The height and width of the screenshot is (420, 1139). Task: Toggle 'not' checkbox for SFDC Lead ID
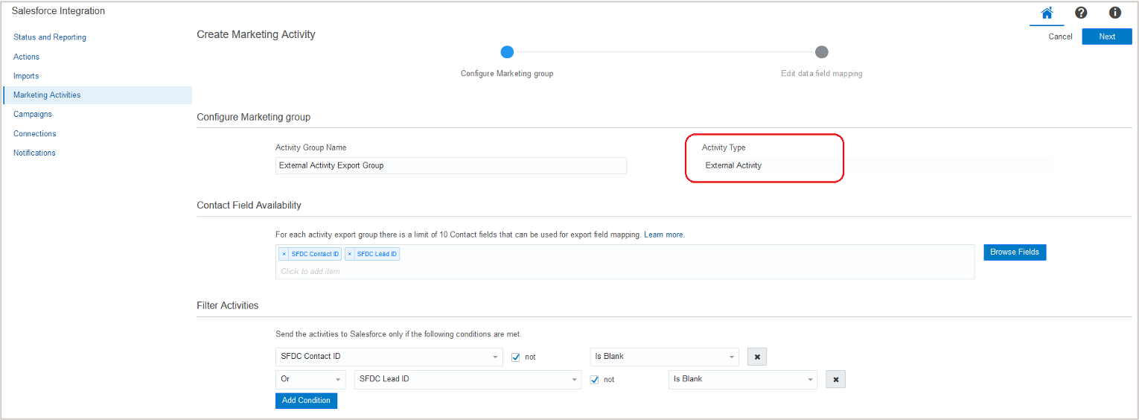pos(595,380)
